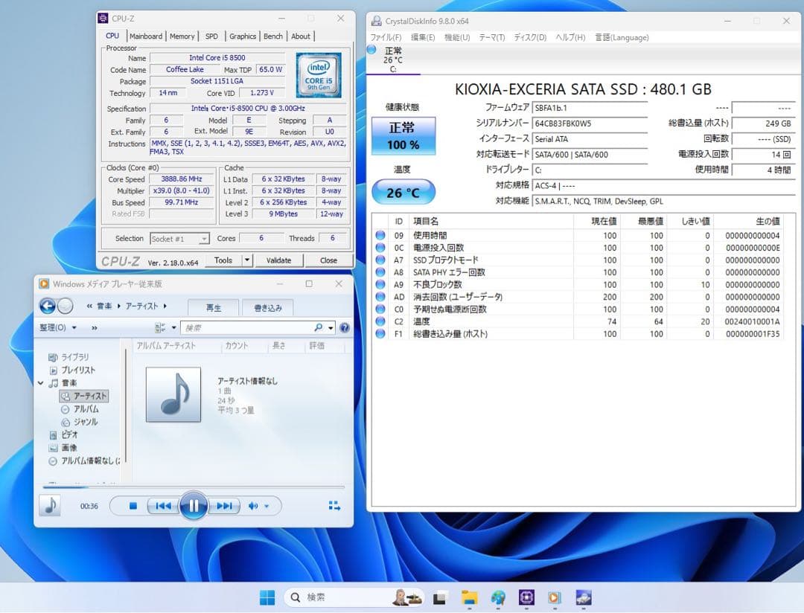The height and width of the screenshot is (613, 804).
Task: Open the 機能(U) menu in CrystalDiskInfo
Action: click(x=457, y=37)
